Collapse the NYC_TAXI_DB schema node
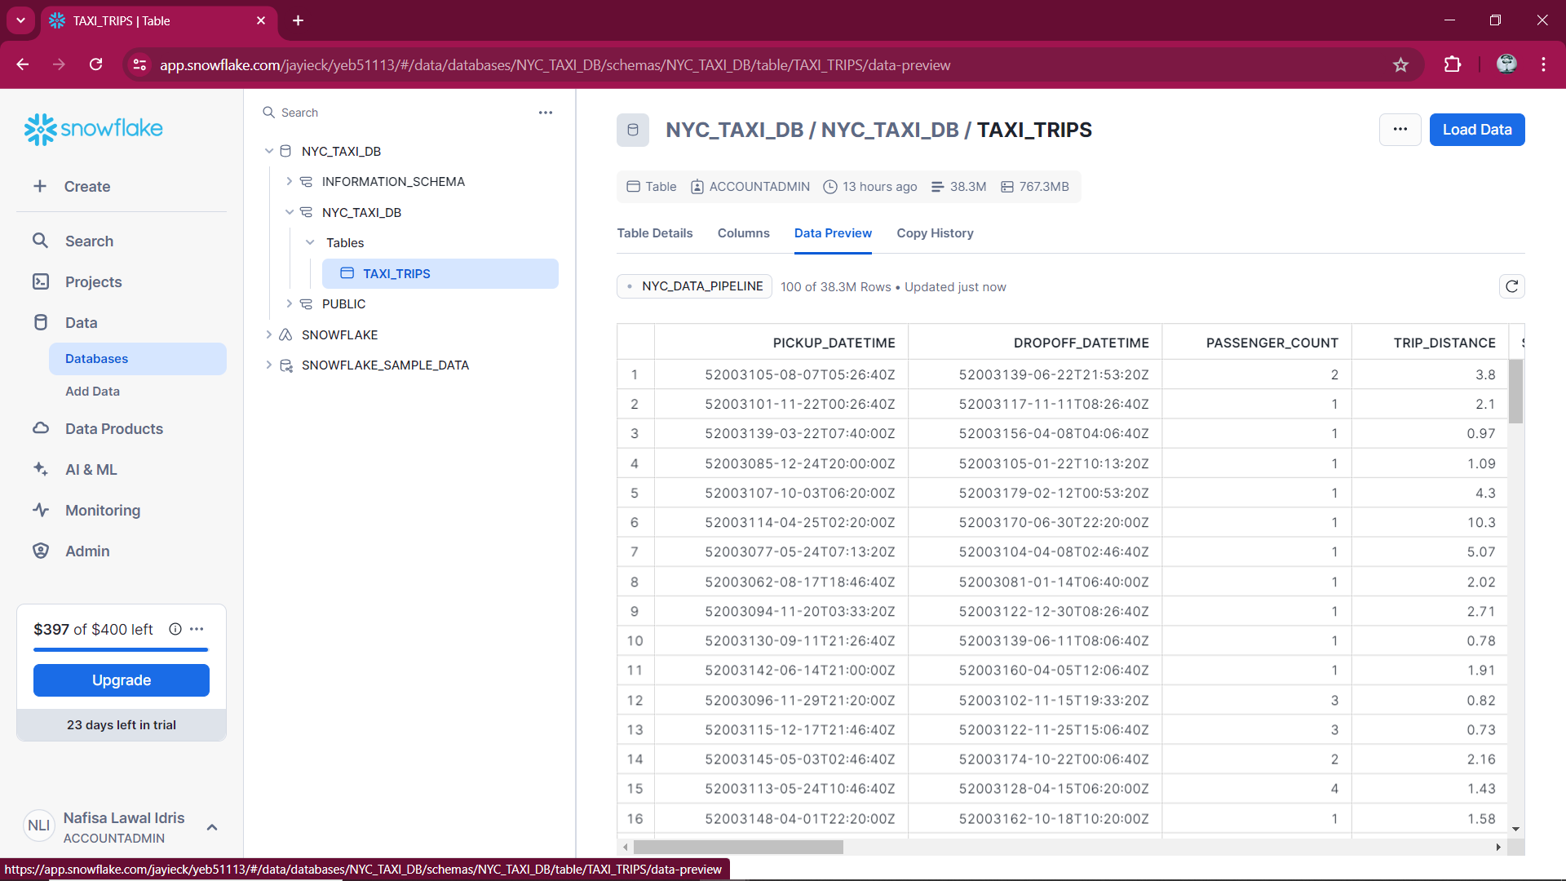The width and height of the screenshot is (1566, 881). click(x=289, y=212)
